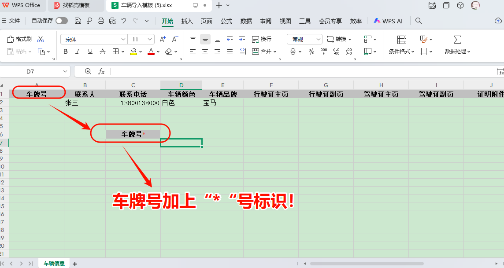This screenshot has height=268, width=504.
Task: Open the 宋体 font name dropdown
Action: click(123, 39)
